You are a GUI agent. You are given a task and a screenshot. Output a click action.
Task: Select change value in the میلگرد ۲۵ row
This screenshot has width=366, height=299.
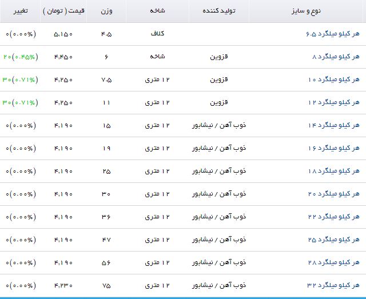pyautogui.click(x=21, y=240)
